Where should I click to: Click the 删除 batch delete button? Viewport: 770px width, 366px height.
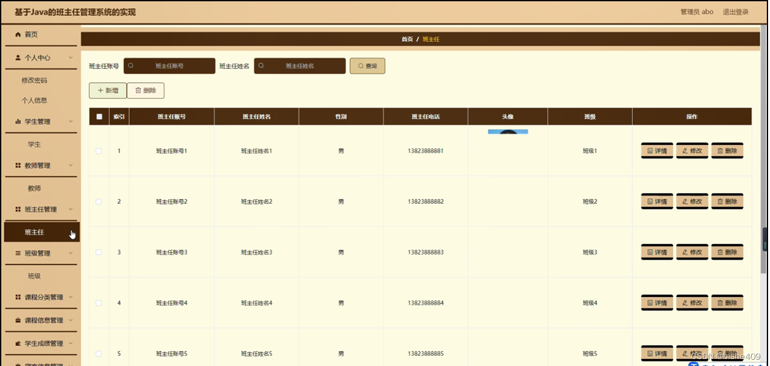(x=146, y=91)
